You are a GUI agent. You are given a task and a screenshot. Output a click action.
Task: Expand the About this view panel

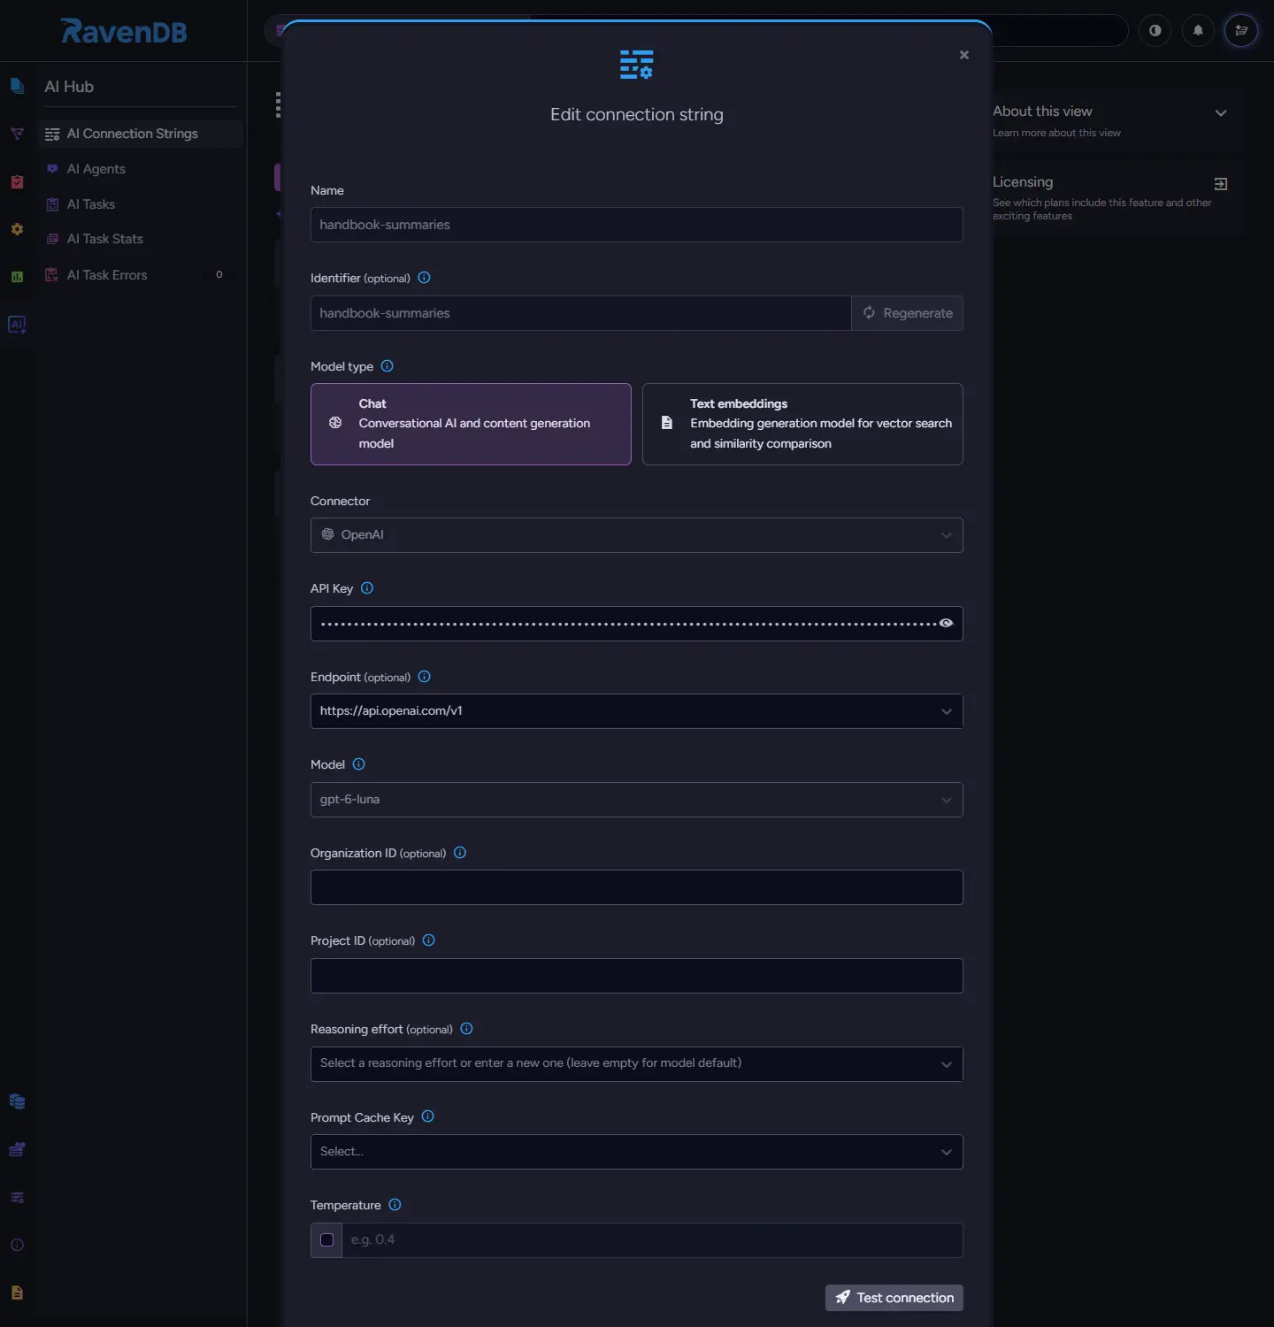[1221, 113]
